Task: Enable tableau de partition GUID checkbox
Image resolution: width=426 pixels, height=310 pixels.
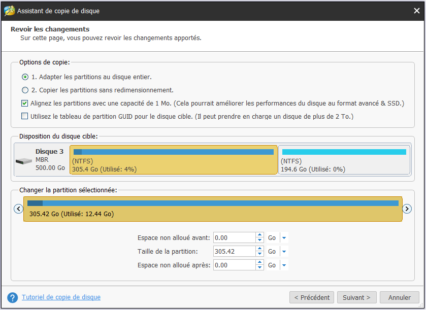Action: coord(25,116)
